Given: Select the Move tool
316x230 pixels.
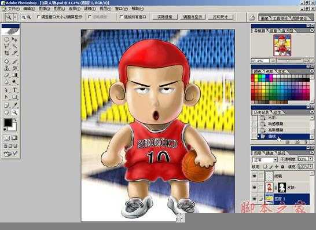Looking at the screenshot, I should point(14,39).
